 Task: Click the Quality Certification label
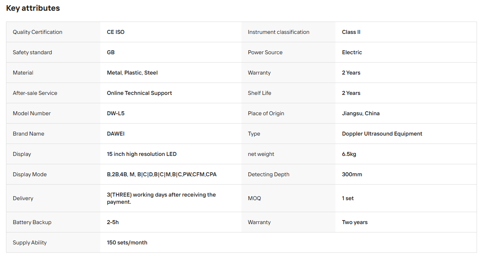click(38, 32)
